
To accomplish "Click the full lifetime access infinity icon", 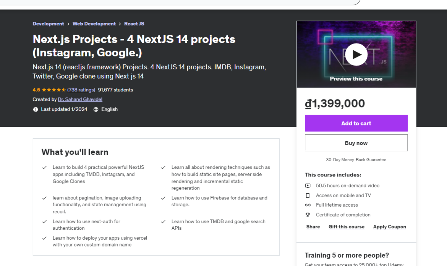I will point(308,205).
